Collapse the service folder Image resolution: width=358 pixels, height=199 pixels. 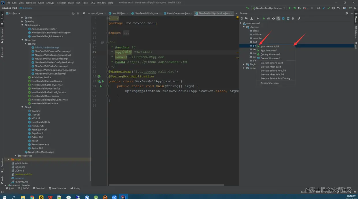coord(22,40)
